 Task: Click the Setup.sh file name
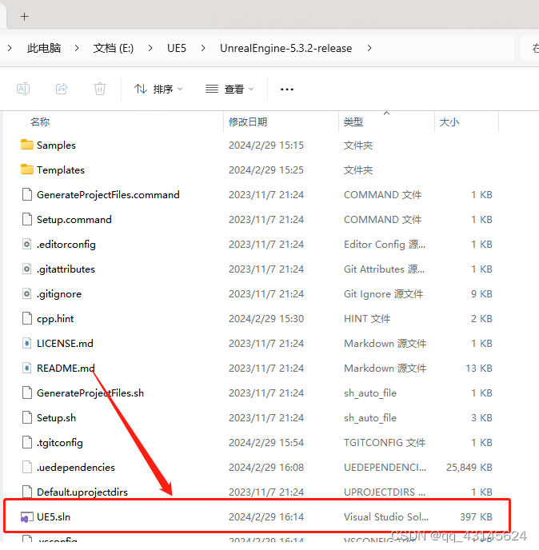point(56,418)
